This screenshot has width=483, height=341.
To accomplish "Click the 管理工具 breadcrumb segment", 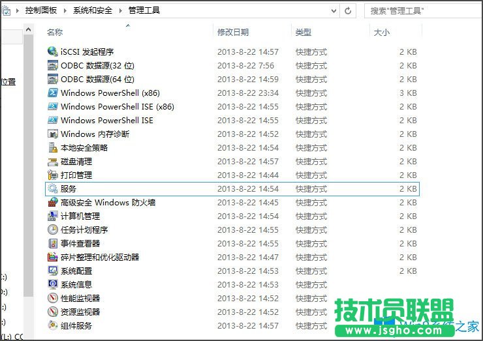I will click(144, 10).
